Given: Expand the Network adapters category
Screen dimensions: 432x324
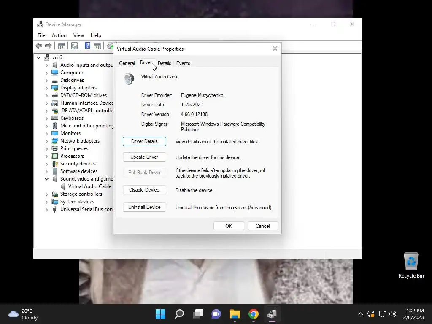Looking at the screenshot, I should coord(46,141).
